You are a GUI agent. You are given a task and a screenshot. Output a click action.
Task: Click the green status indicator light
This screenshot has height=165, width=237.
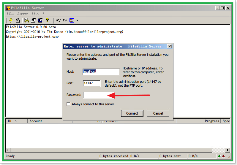219,156
